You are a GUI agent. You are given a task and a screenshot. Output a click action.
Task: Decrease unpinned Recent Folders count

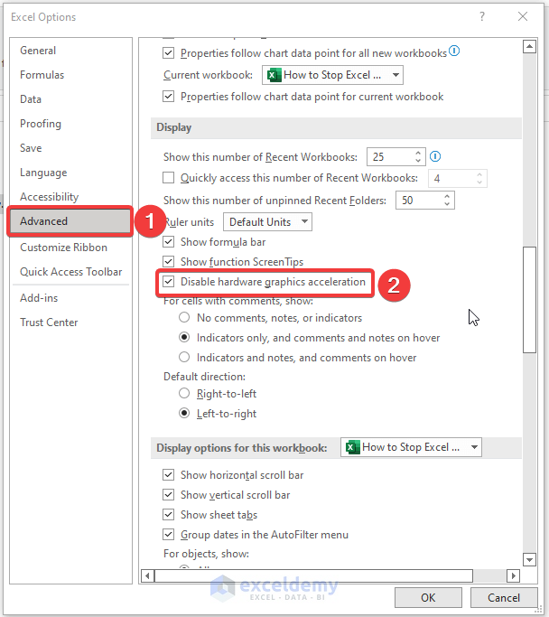point(447,204)
